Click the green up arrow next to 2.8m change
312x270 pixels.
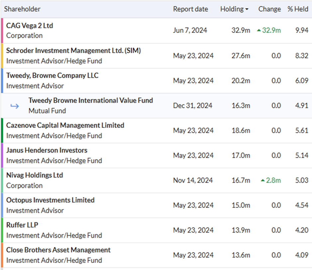point(262,181)
